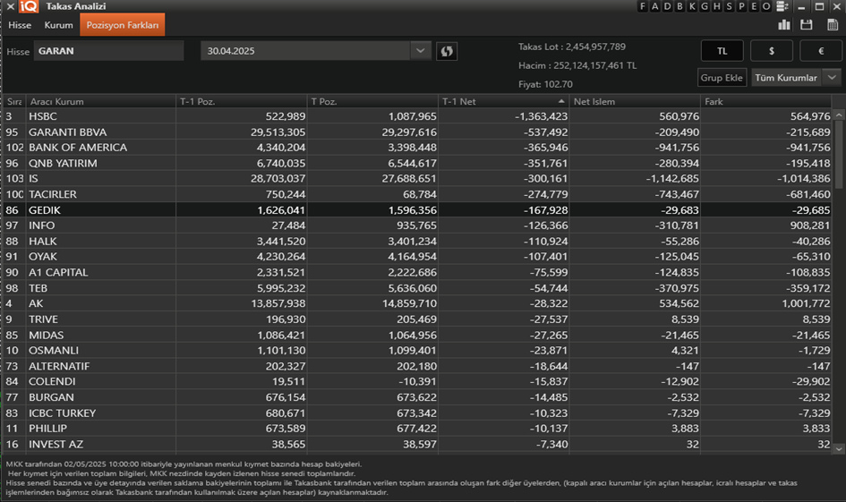Click the Fark column header
Image resolution: width=846 pixels, height=502 pixels.
point(766,101)
